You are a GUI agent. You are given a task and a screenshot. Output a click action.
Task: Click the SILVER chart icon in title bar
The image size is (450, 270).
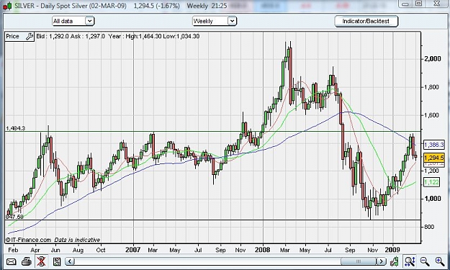pyautogui.click(x=7, y=6)
